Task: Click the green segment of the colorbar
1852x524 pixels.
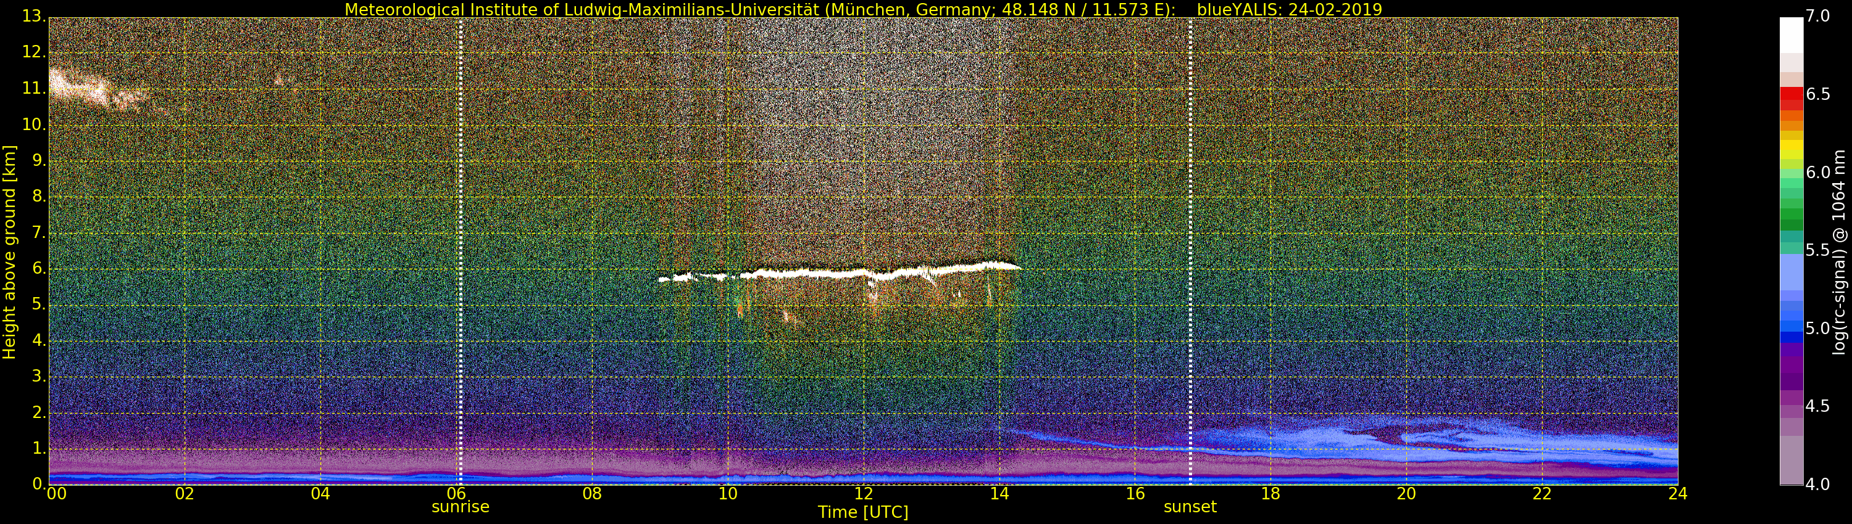Action: [1791, 215]
